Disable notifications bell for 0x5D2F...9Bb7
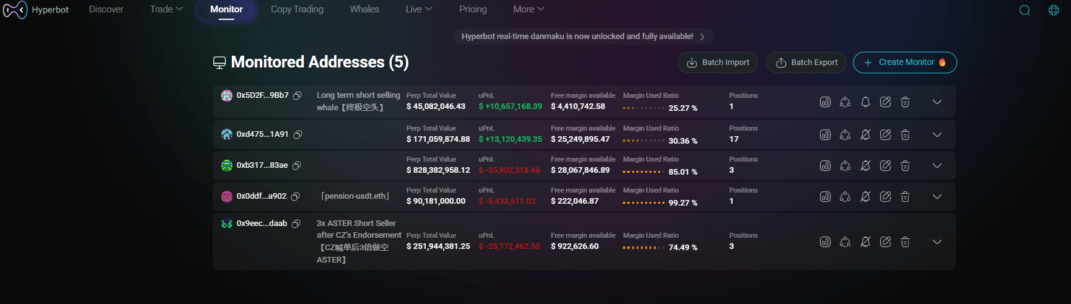 pos(865,102)
